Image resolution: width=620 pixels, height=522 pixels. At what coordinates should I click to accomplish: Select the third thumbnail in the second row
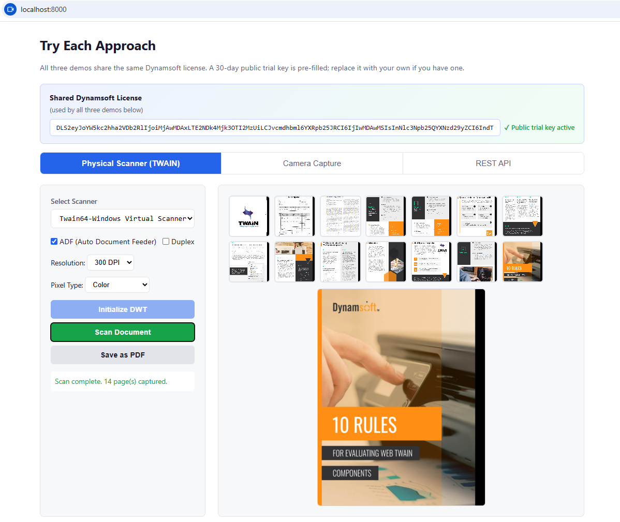340,262
